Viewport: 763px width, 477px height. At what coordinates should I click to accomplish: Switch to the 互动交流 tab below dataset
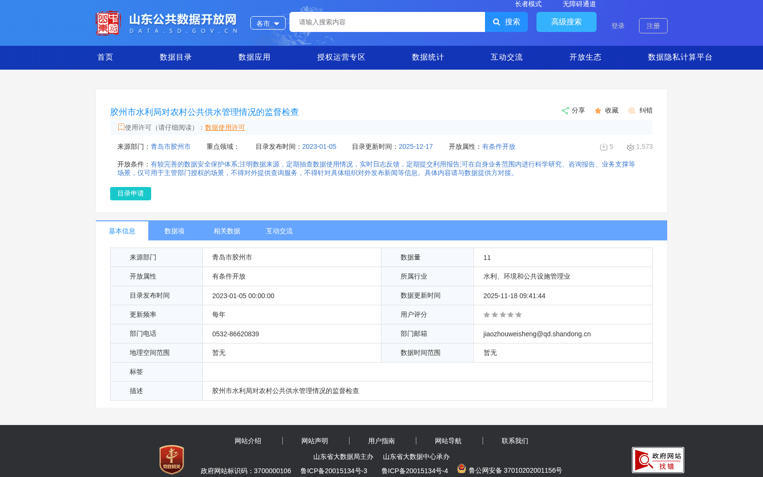click(279, 231)
